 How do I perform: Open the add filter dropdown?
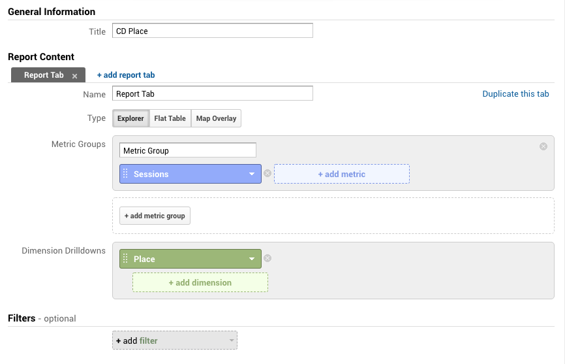coord(175,340)
